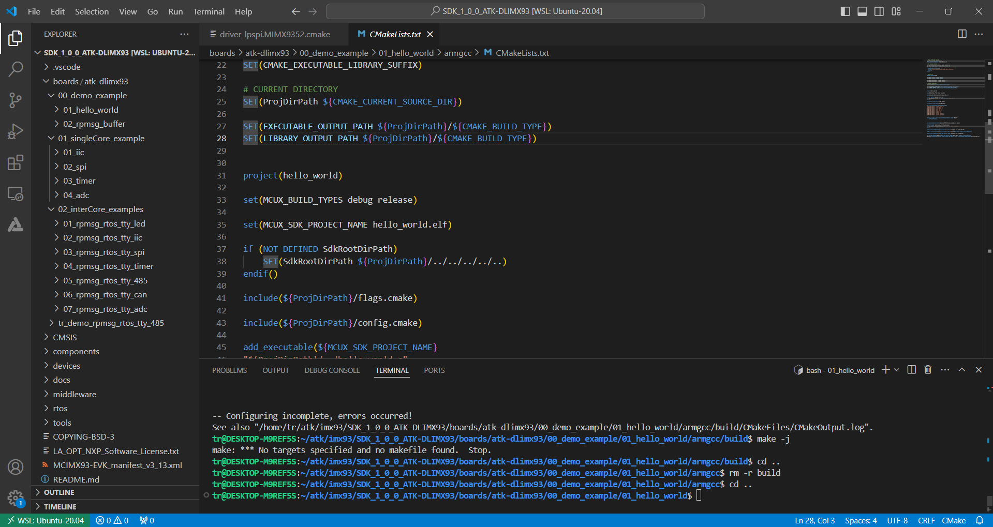Open the Search view icon

[16, 69]
